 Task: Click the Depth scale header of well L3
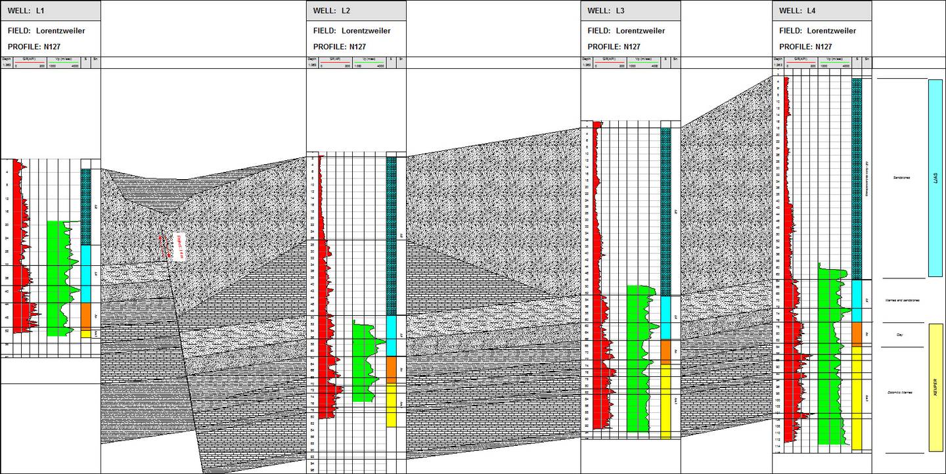587,58
